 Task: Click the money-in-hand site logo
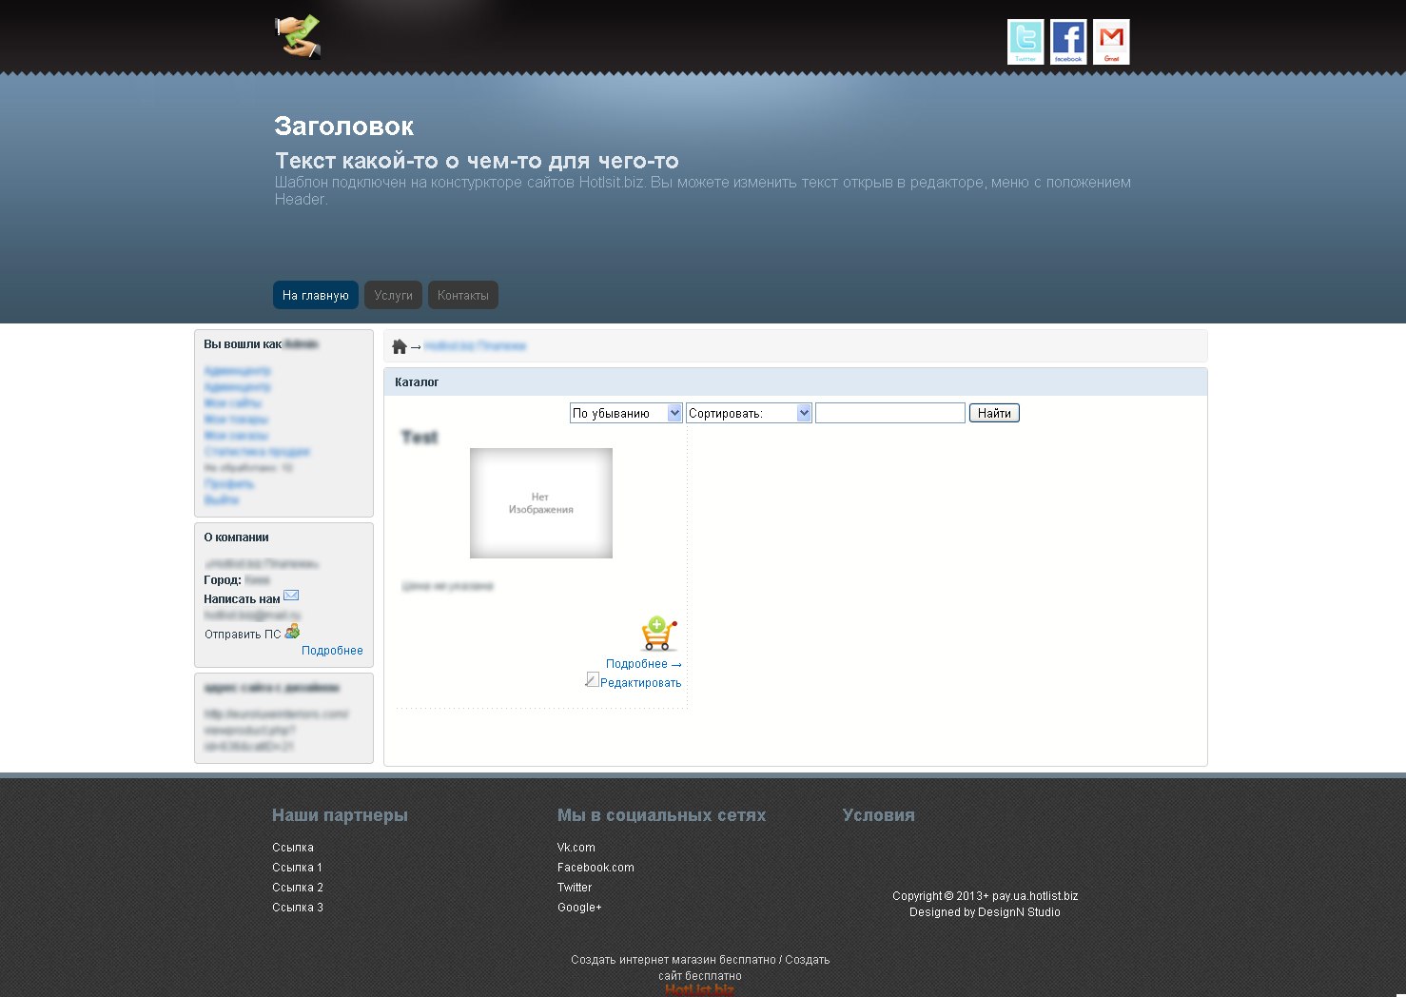tap(299, 37)
